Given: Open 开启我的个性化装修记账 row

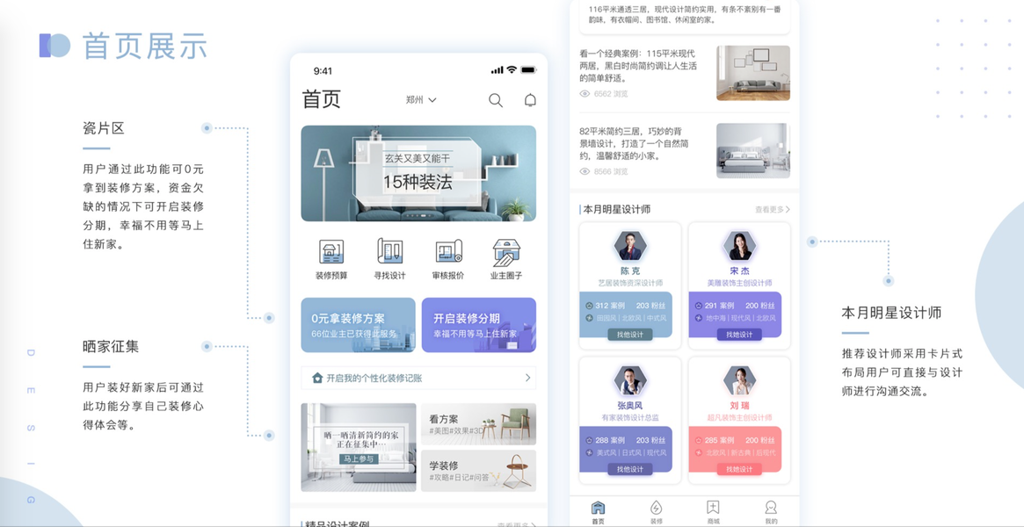Looking at the screenshot, I should click(x=418, y=378).
